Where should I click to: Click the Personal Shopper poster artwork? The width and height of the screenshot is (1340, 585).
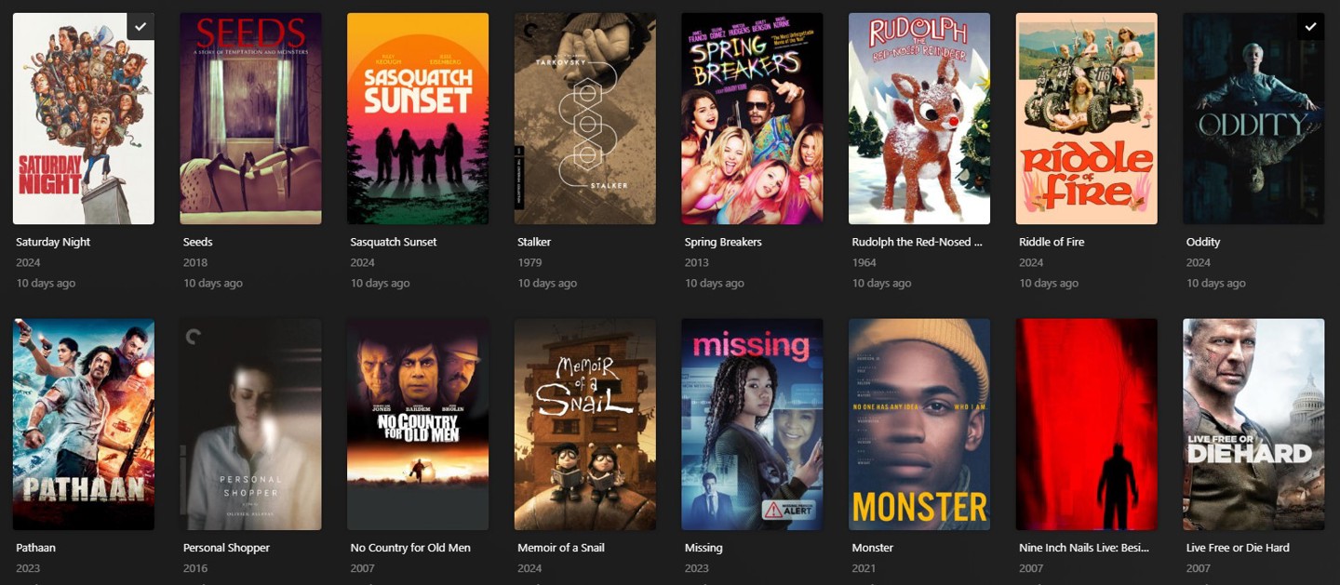click(250, 424)
